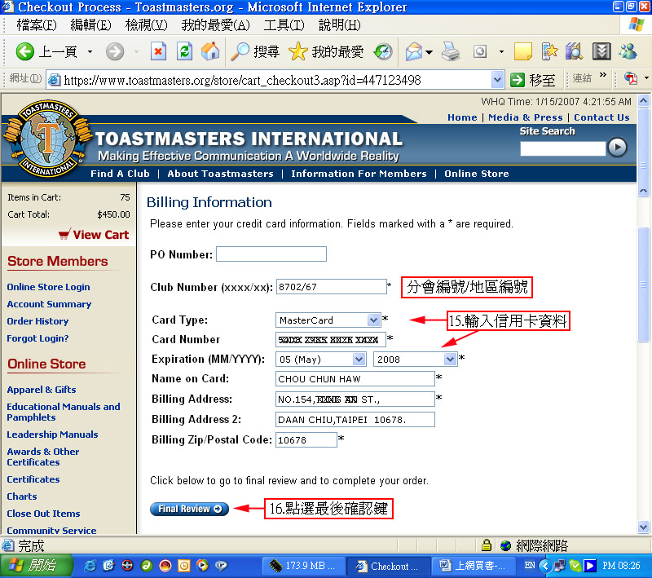Click the IE Back arrow button
652x578 pixels.
(x=25, y=52)
